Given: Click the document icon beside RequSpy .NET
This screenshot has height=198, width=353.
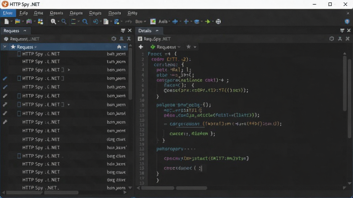Looking at the screenshot, I should [140, 39].
